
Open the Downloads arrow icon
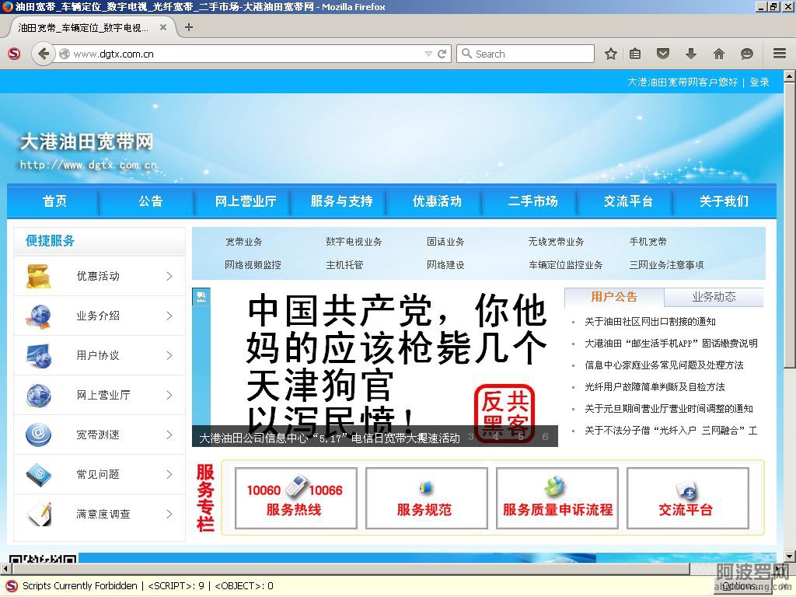(x=690, y=54)
